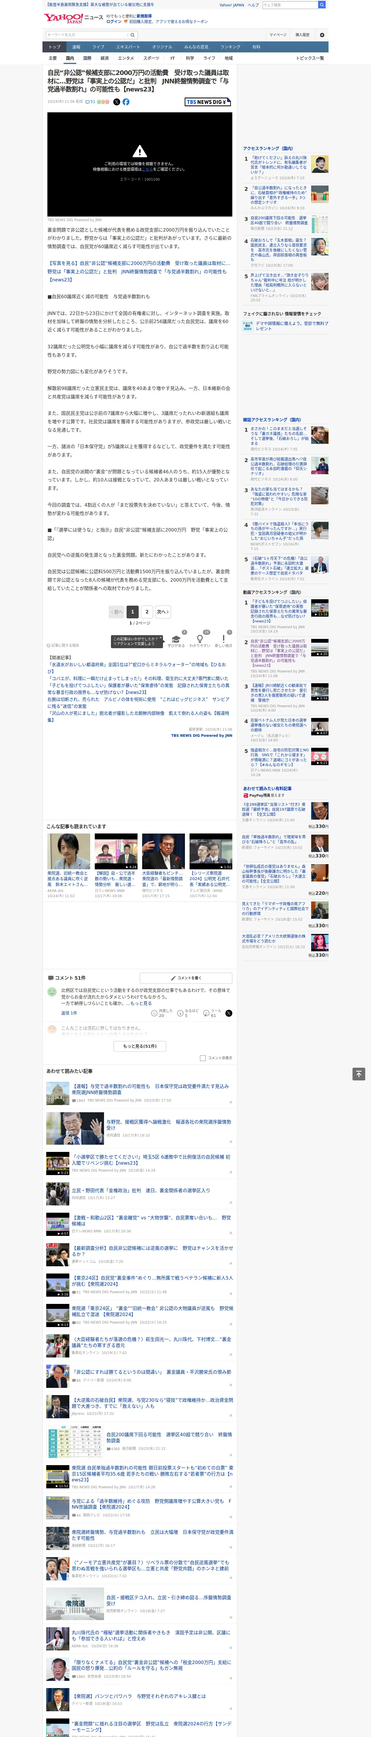Focus the キーワードを入力 search field
This screenshot has width=371, height=1737.
point(87,35)
